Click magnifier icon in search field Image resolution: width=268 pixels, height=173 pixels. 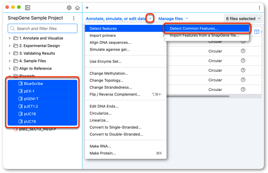[12, 28]
